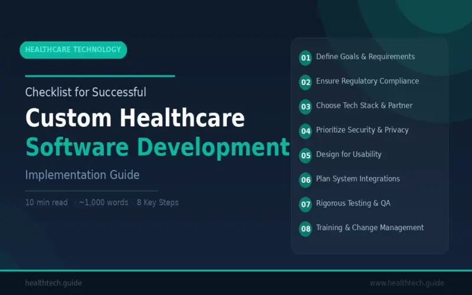
Task: Click Training & Change Management step
Action: point(370,228)
